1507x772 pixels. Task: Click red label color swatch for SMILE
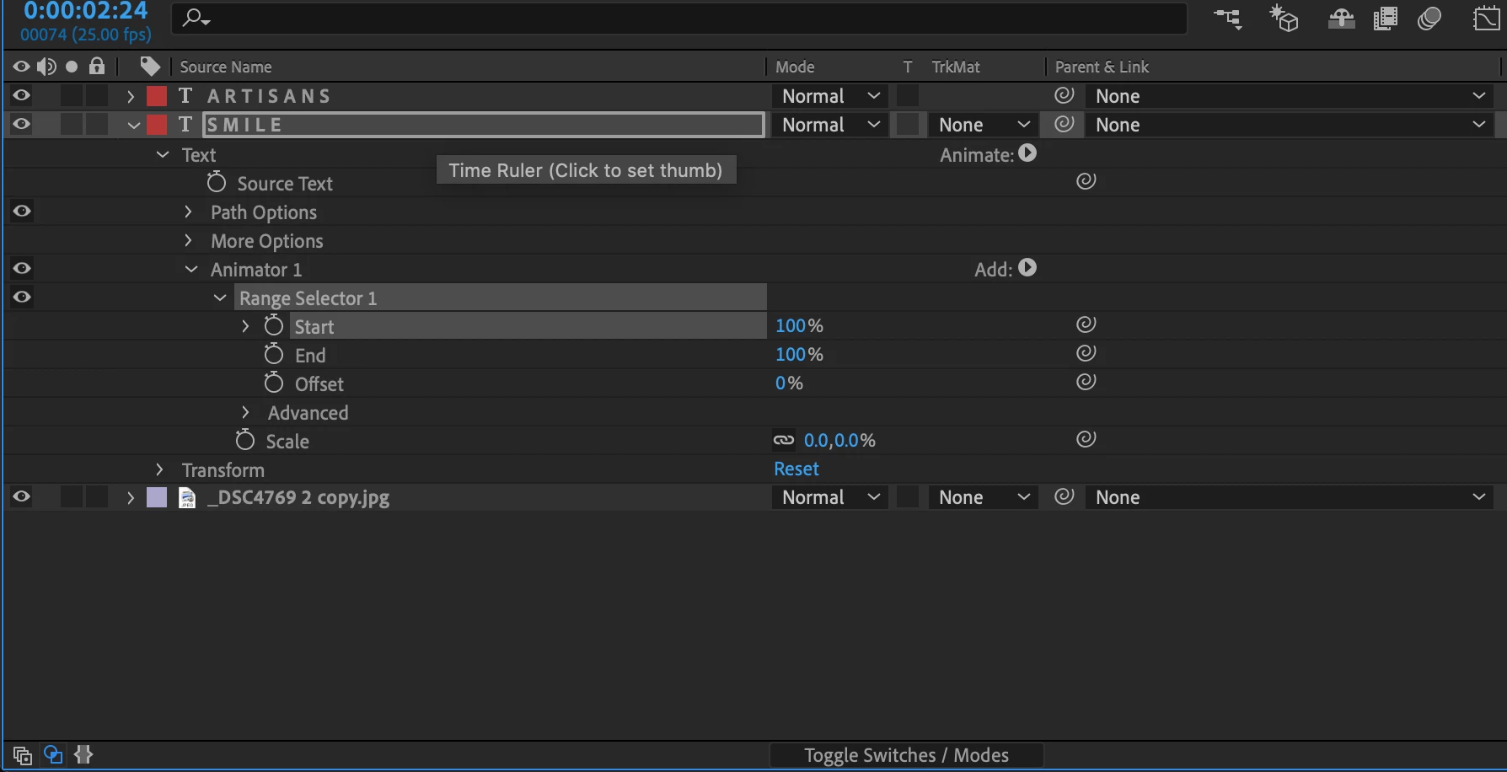[157, 125]
